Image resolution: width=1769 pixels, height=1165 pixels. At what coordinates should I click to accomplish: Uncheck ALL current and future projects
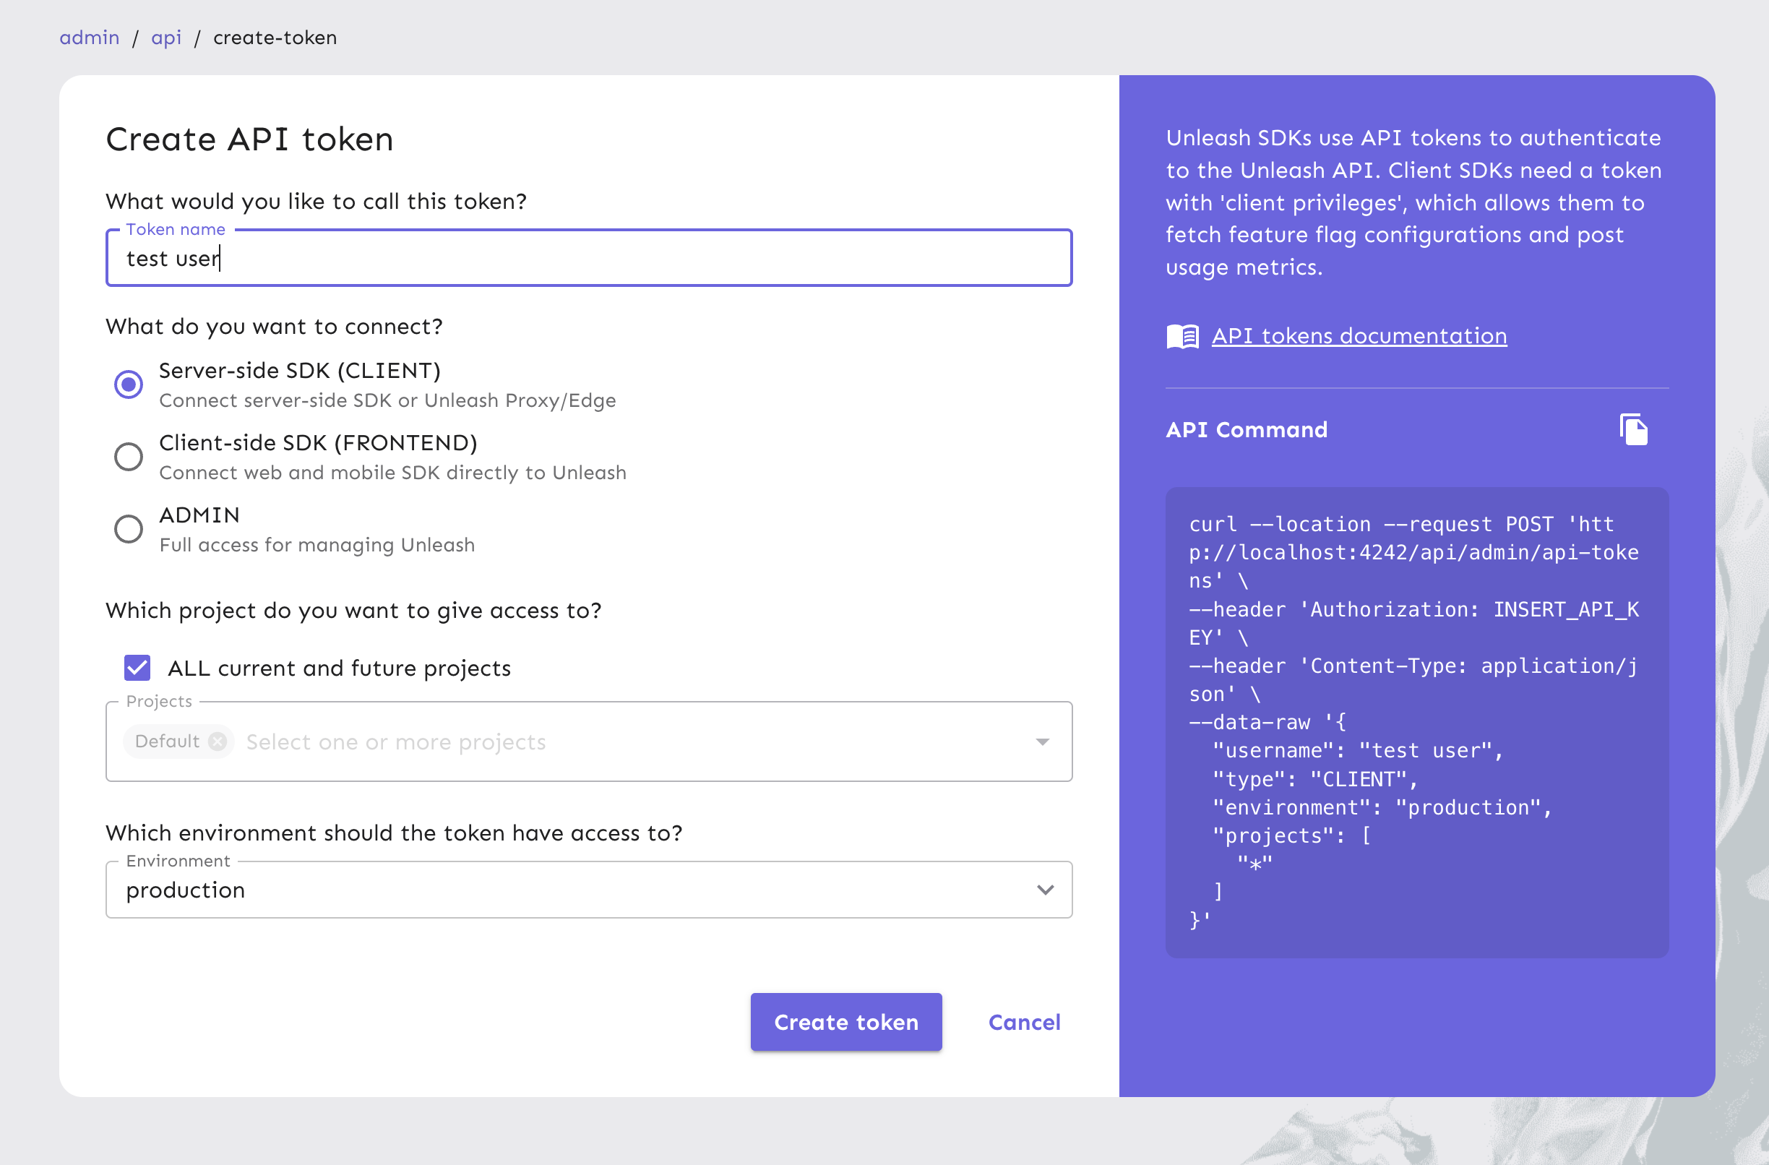pos(137,668)
